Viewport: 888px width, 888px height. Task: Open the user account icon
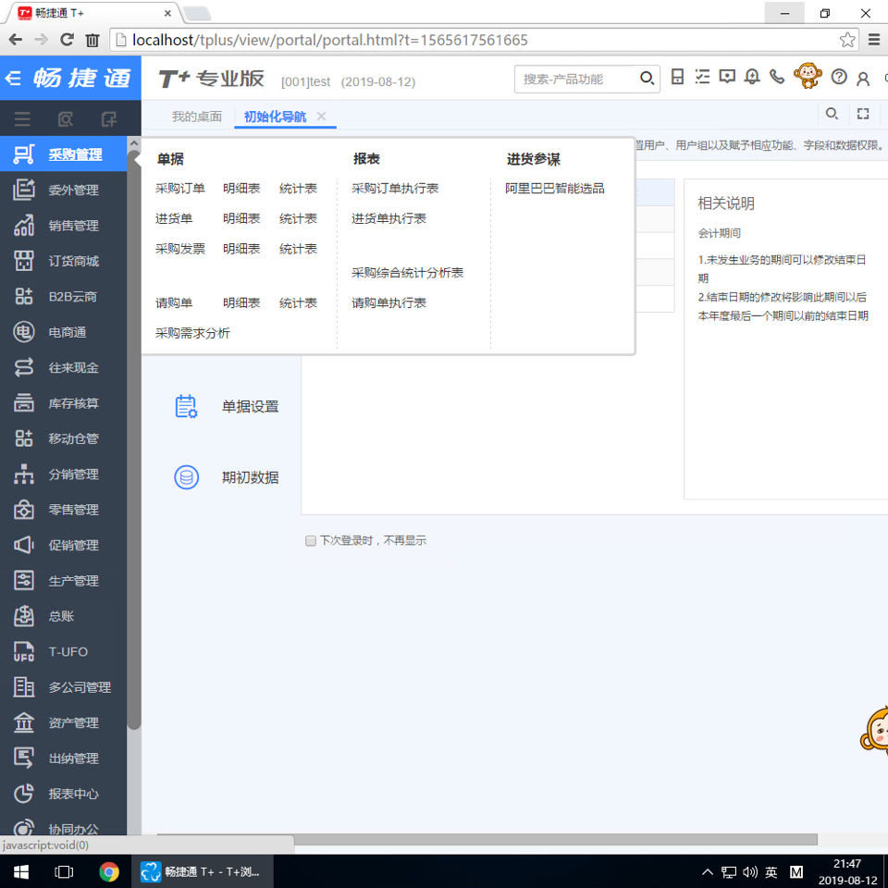862,78
